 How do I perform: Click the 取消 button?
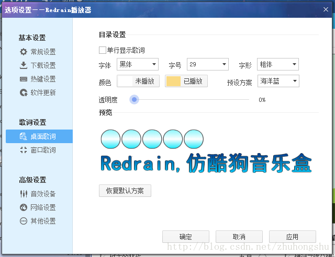[x=239, y=237]
